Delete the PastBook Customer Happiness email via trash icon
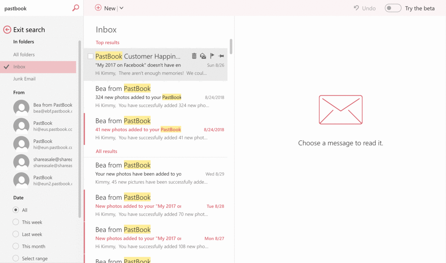446x263 pixels. pos(194,55)
